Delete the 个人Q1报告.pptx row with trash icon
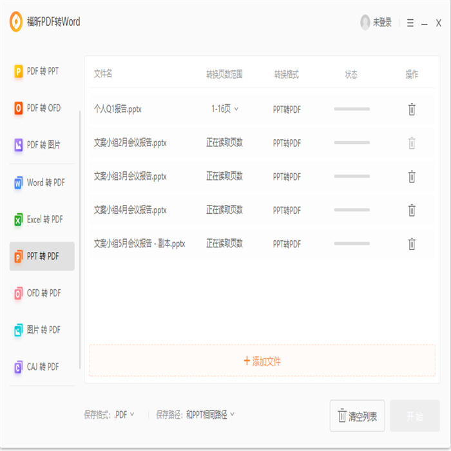The height and width of the screenshot is (451, 451). tap(412, 110)
